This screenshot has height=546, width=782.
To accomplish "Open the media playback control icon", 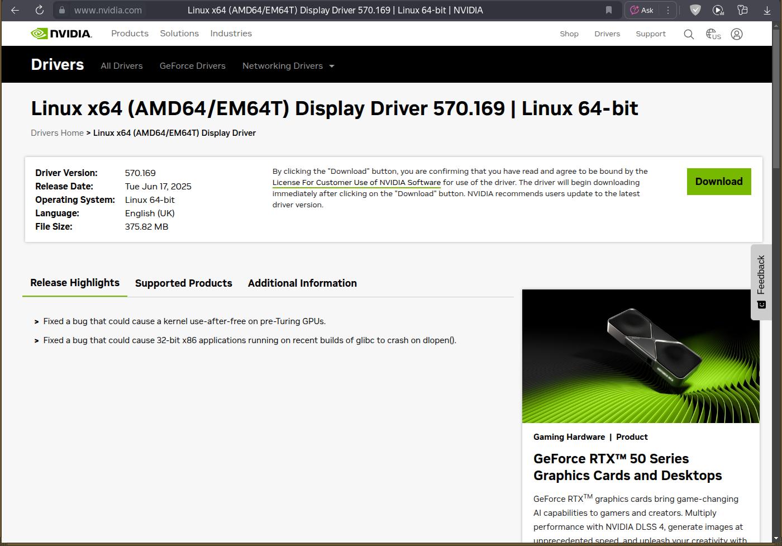I will coord(718,10).
